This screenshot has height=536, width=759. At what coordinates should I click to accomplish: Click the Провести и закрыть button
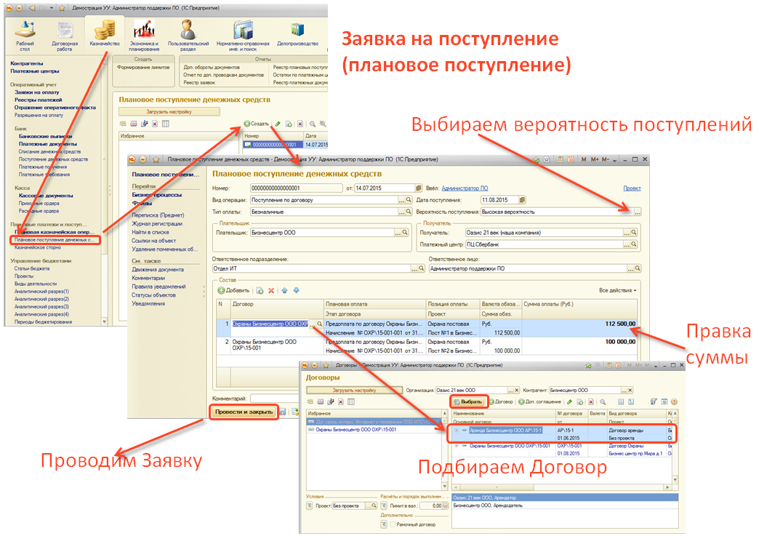click(244, 412)
